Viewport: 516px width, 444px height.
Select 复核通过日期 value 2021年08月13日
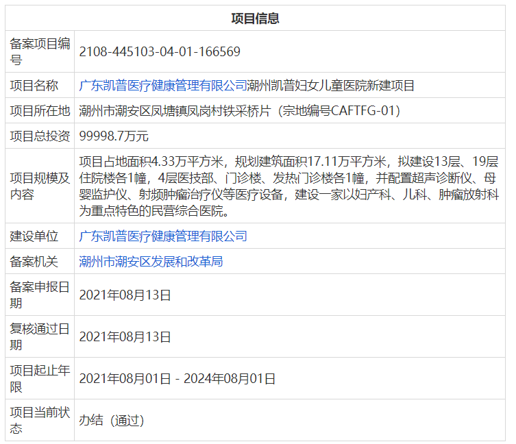click(125, 336)
